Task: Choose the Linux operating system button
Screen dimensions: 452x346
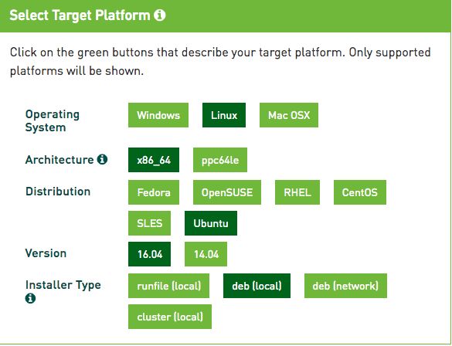Action: tap(224, 115)
